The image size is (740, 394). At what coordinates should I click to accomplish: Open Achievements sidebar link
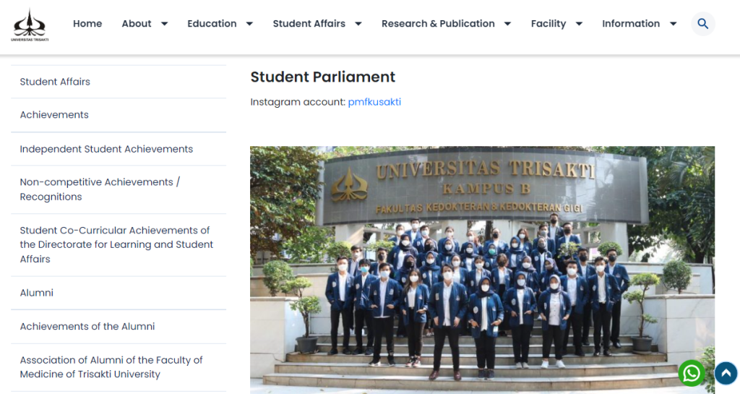click(119, 115)
